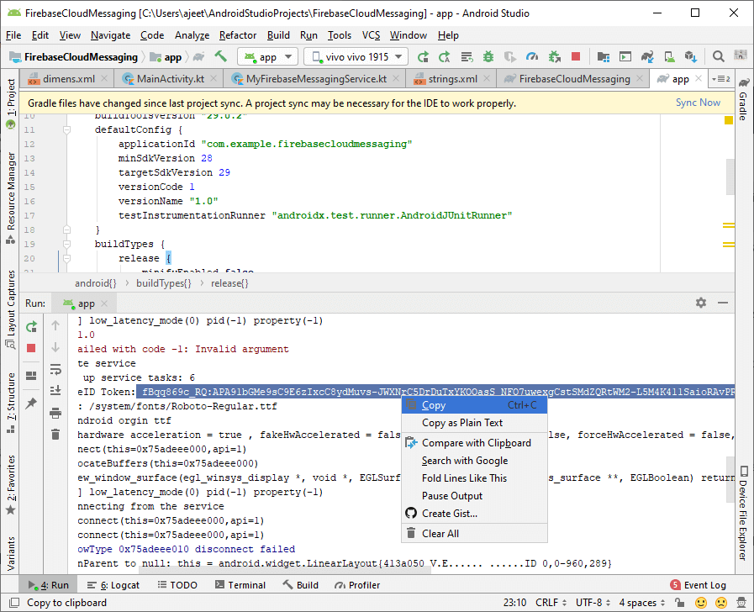
Task: Open the Analyze menu
Action: (192, 35)
